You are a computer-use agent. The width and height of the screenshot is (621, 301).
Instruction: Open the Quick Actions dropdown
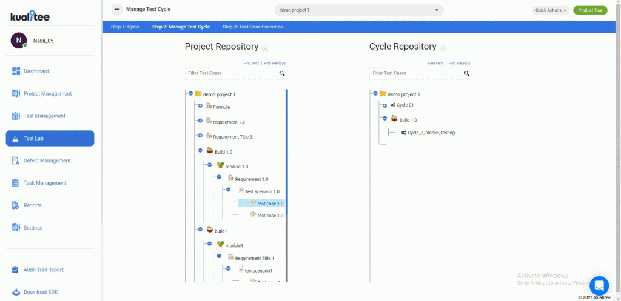[x=551, y=10]
